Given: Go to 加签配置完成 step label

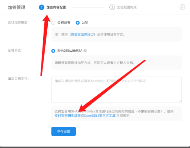Looking at the screenshot, I should 127,8.
